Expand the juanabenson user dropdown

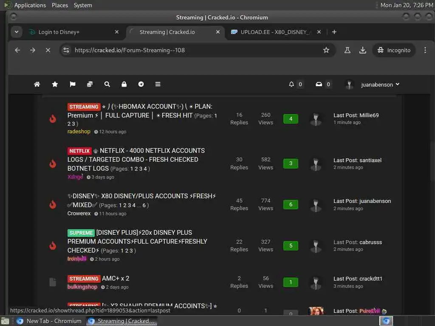[x=380, y=84]
